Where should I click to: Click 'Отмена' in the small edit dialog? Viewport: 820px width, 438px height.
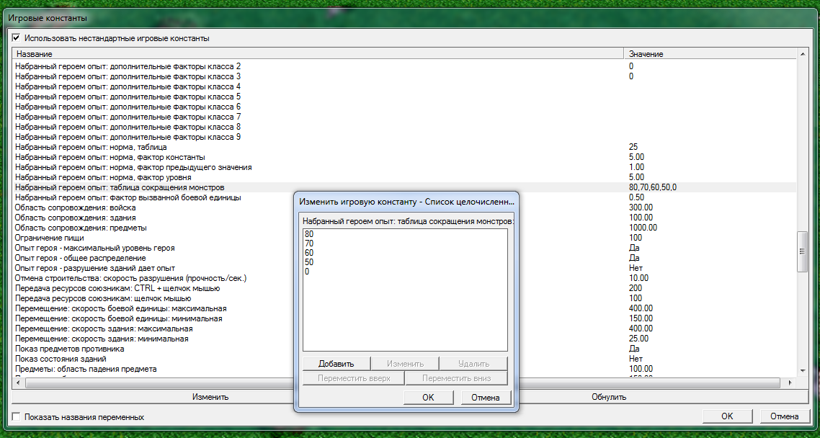tap(486, 397)
